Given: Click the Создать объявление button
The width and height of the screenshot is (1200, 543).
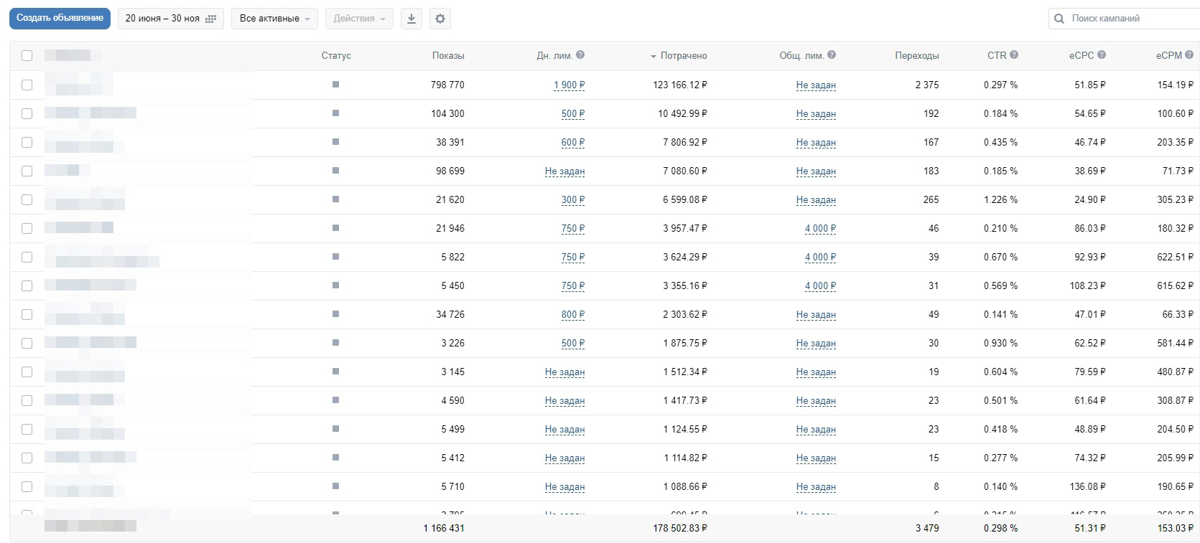Looking at the screenshot, I should pyautogui.click(x=60, y=18).
